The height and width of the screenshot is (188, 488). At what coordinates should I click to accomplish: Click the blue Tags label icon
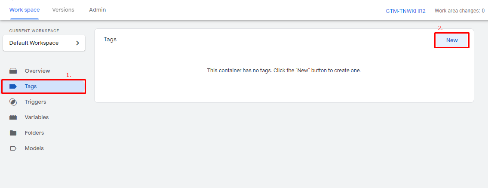pyautogui.click(x=13, y=86)
